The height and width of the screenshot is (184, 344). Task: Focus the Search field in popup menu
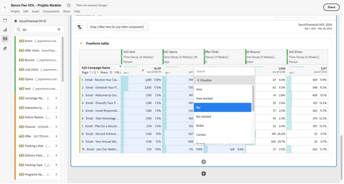point(224,71)
